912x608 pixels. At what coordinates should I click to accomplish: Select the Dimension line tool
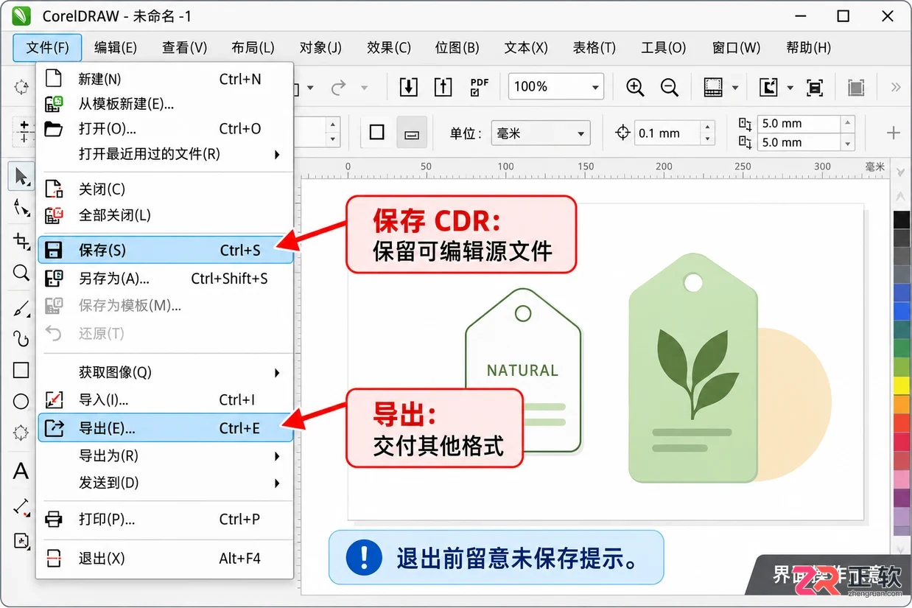pyautogui.click(x=21, y=507)
